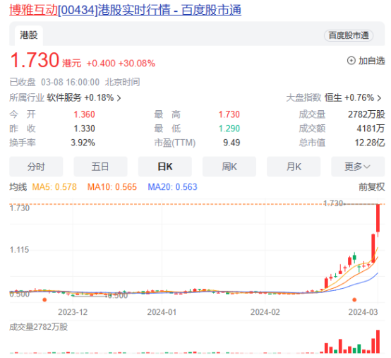Click the 最低 value 1.290
Image resolution: width=391 pixels, height=358 pixels.
pyautogui.click(x=229, y=129)
